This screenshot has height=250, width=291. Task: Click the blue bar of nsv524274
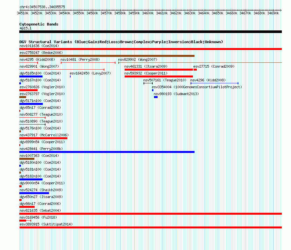pos(34,193)
